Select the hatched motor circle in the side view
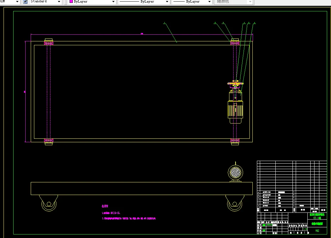The height and width of the screenshot is (238, 331). [235, 172]
